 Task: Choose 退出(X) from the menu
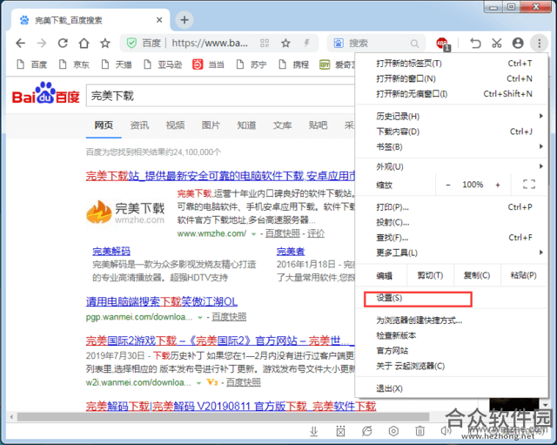tap(452, 388)
